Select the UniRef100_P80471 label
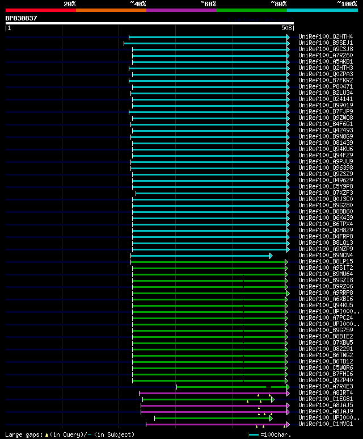 coord(326,86)
